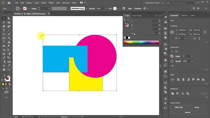Click the Group quick action button
This screenshot has height=118, width=210.
click(x=196, y=107)
